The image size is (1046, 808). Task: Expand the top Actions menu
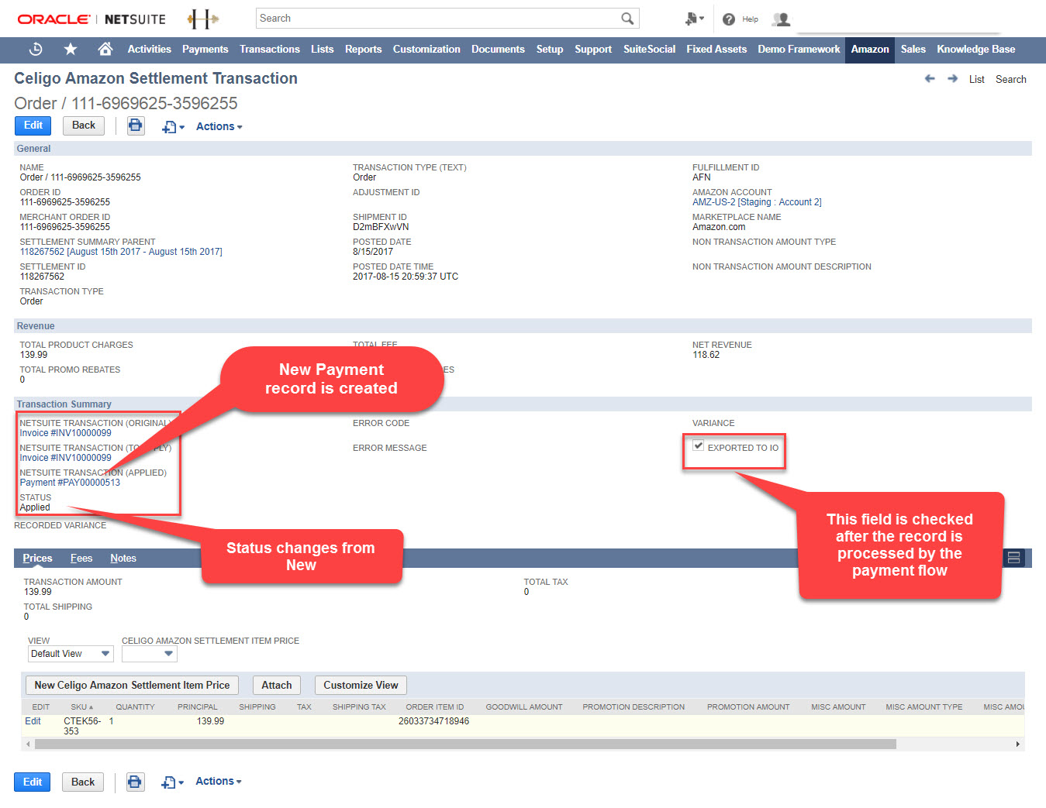pyautogui.click(x=219, y=126)
